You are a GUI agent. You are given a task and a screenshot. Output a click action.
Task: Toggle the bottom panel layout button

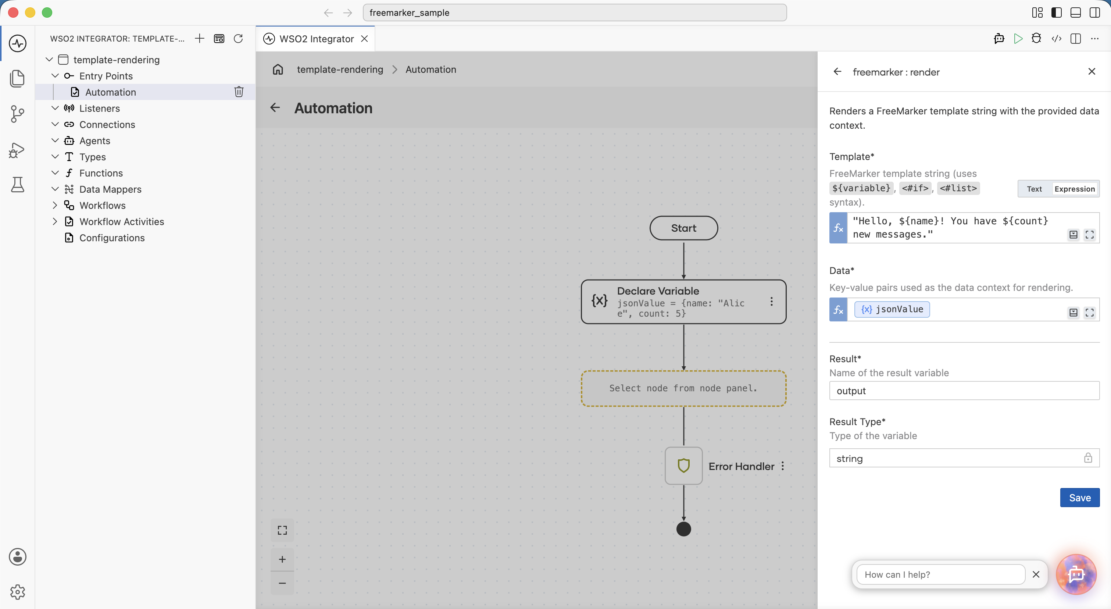1075,13
